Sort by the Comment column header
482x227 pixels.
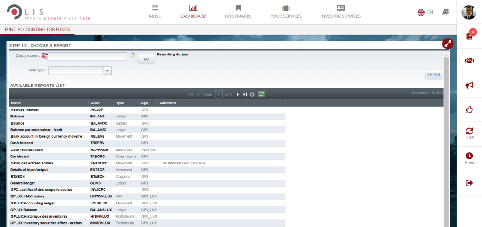(221, 103)
